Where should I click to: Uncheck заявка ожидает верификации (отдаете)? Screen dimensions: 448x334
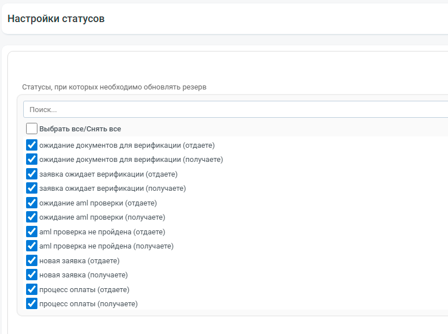[x=31, y=174]
